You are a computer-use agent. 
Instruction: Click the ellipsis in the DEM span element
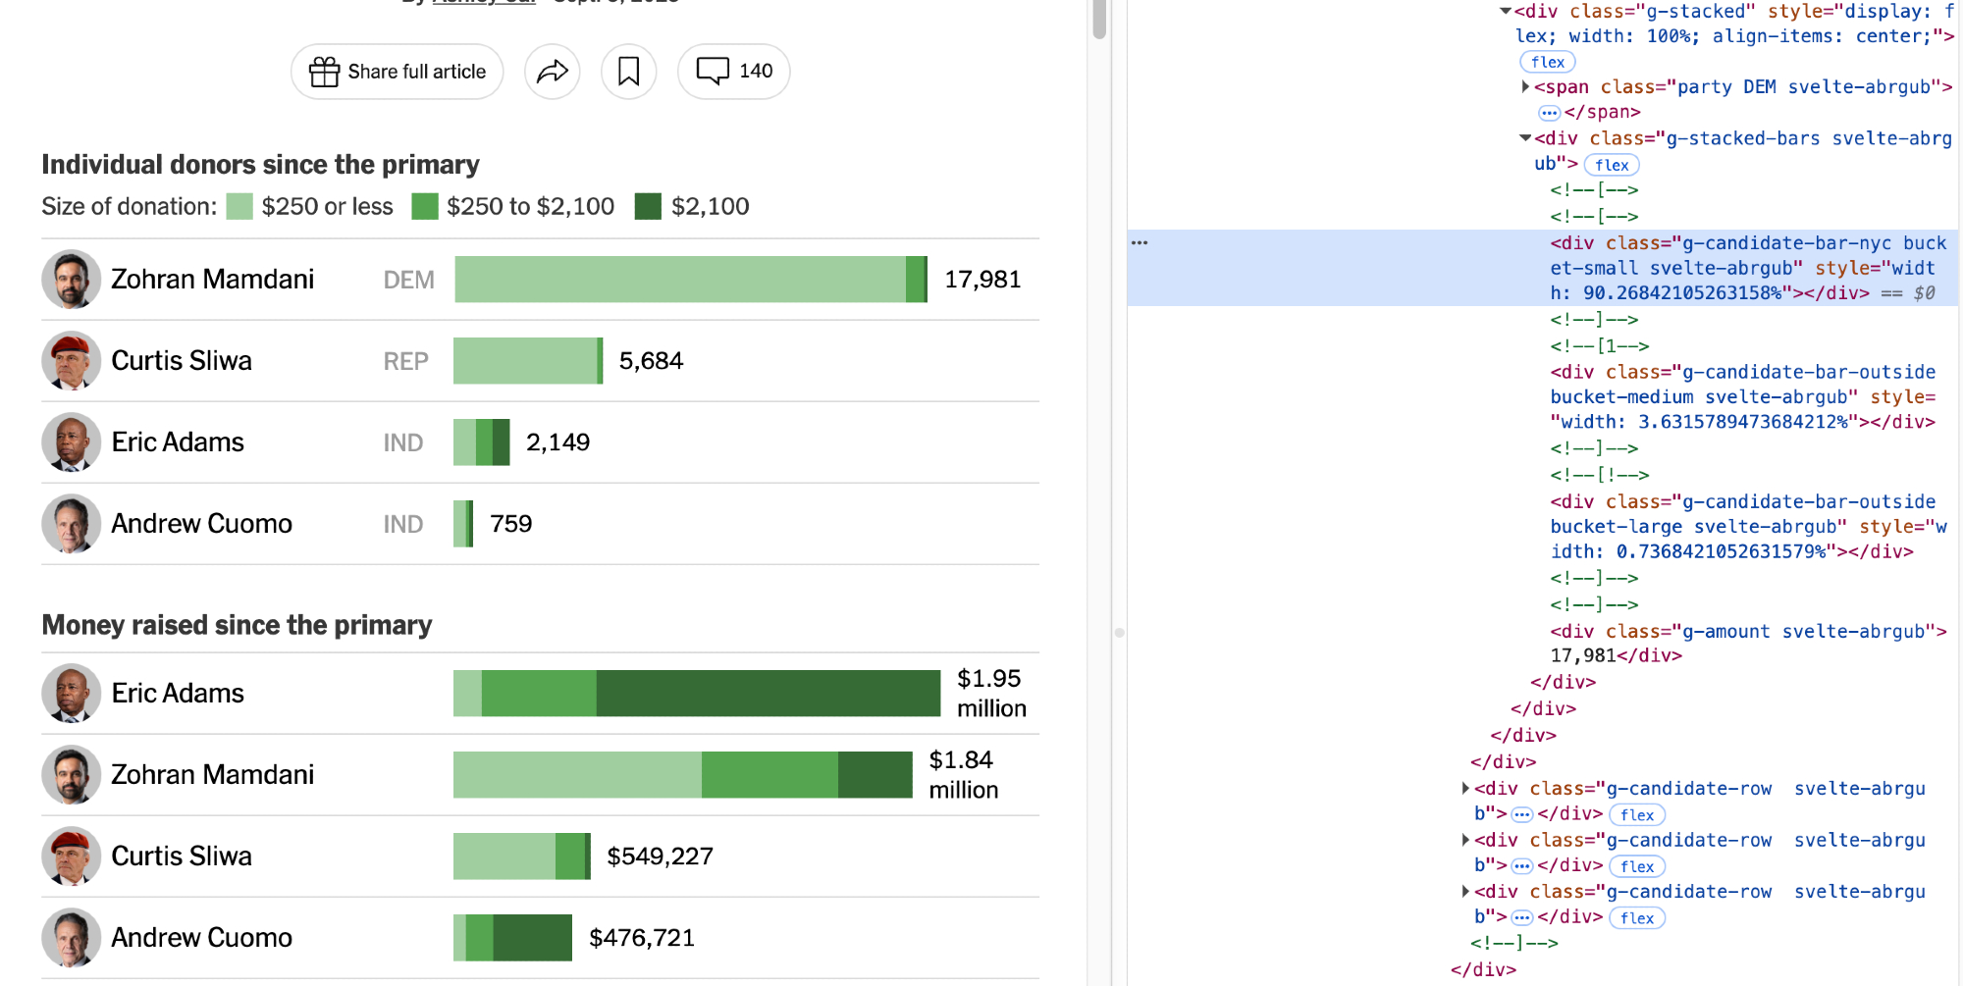pos(1549,113)
